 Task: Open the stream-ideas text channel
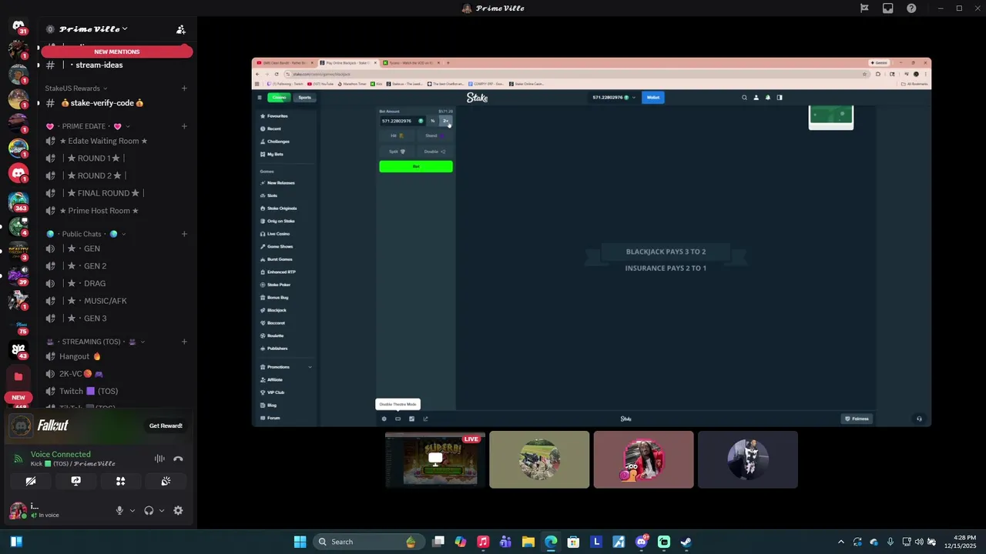[99, 65]
